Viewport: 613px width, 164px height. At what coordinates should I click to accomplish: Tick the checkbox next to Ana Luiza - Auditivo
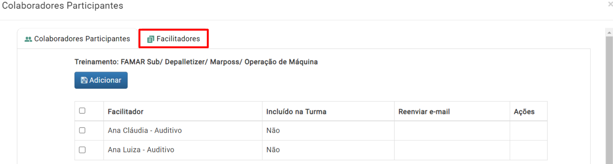tap(82, 150)
